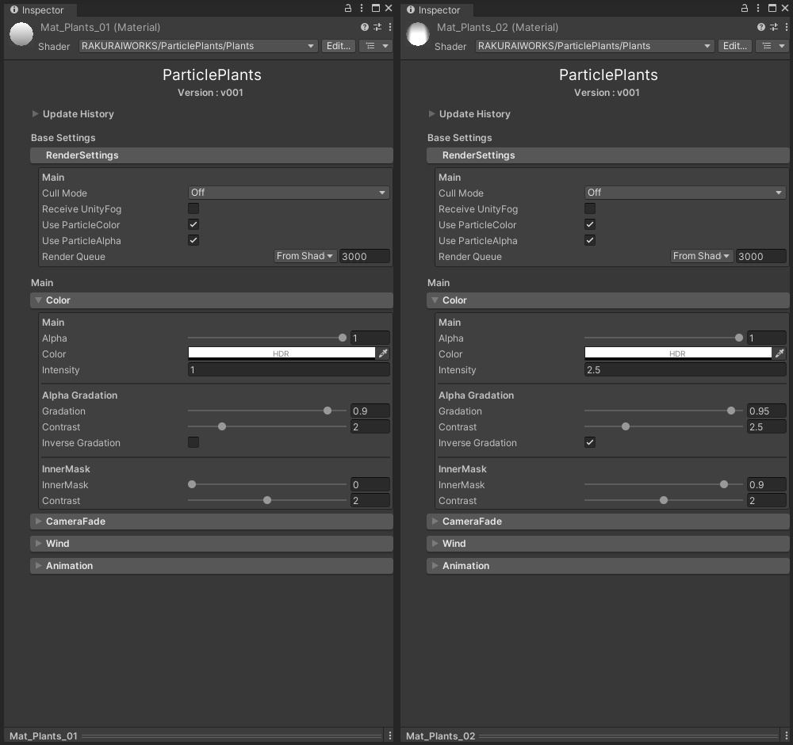Toggle Receive UnityFog in Mat_Plants_01
Image resolution: width=793 pixels, height=745 pixels.
(x=193, y=208)
